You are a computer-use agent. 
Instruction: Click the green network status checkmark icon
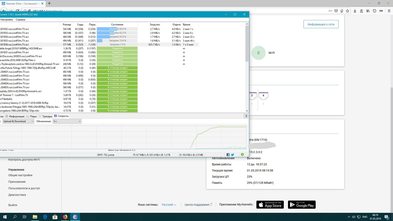242,155
